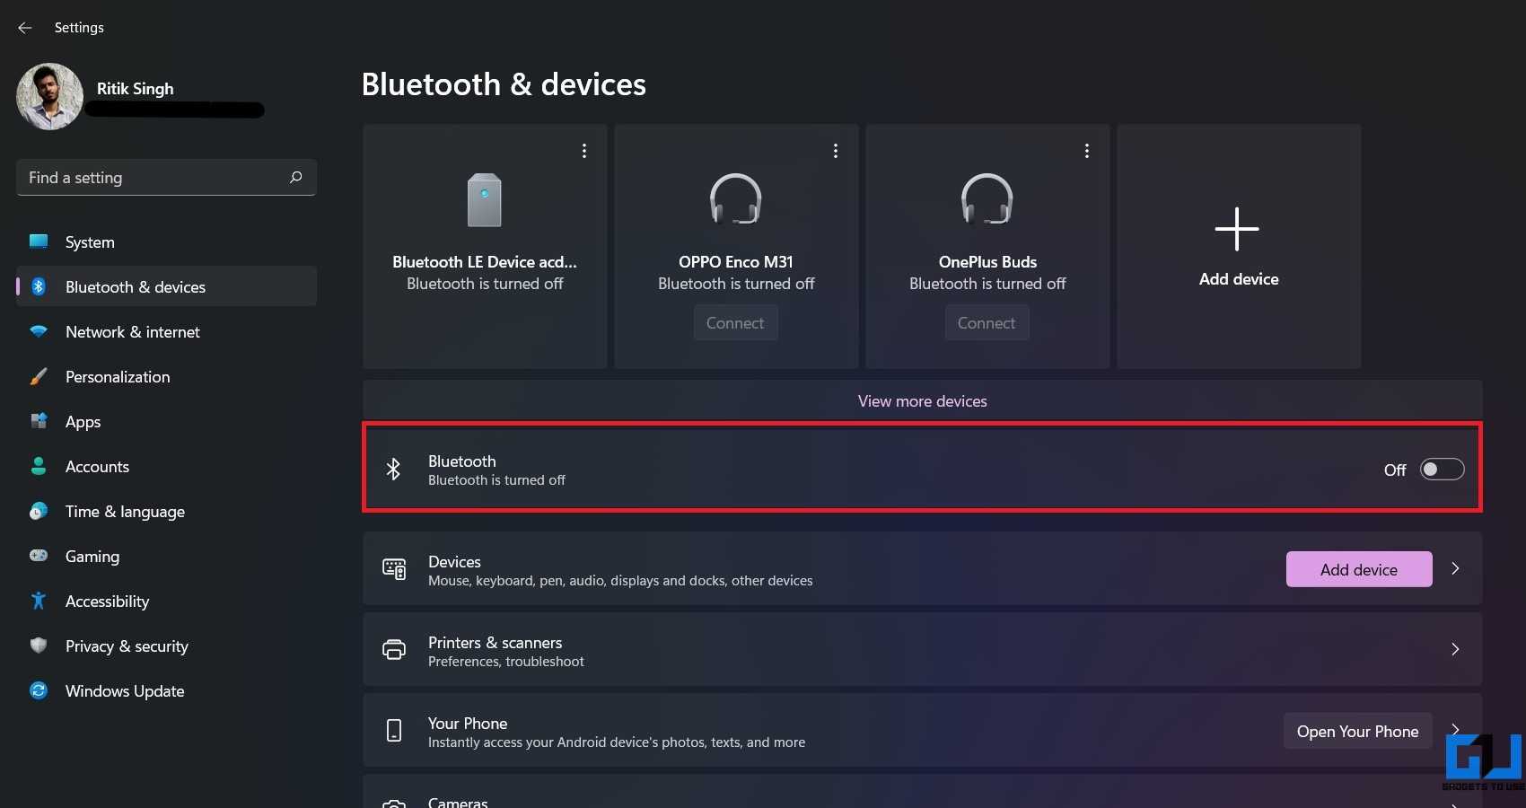Click the Network wifi icon
The width and height of the screenshot is (1526, 808).
[39, 331]
